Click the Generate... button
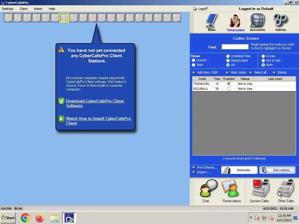Viewport: 299px width, 224px height. pyautogui.click(x=239, y=170)
